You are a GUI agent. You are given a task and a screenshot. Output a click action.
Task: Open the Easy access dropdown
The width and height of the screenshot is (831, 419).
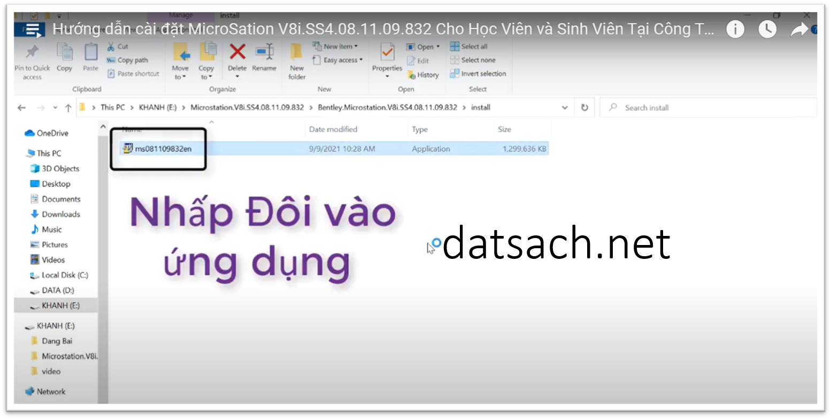(337, 60)
